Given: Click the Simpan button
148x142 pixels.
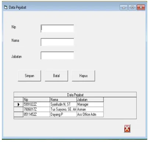Looking at the screenshot, I should click(x=29, y=76).
